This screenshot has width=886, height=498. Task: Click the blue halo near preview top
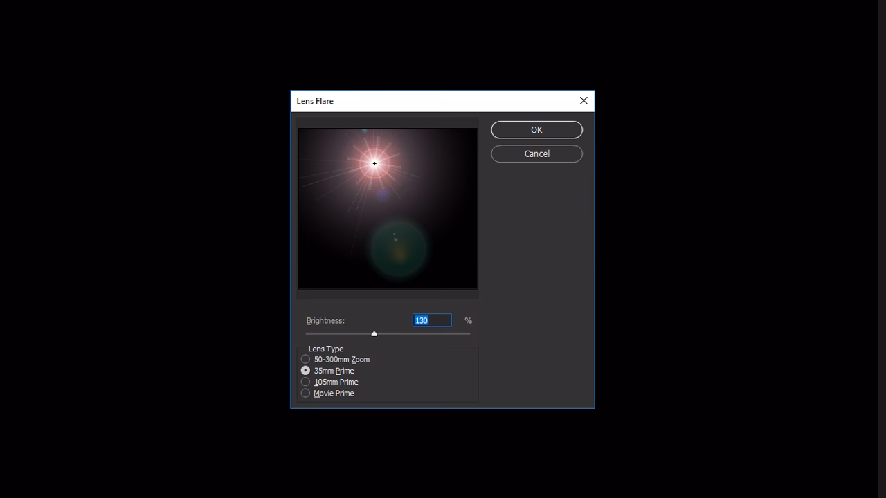point(363,131)
